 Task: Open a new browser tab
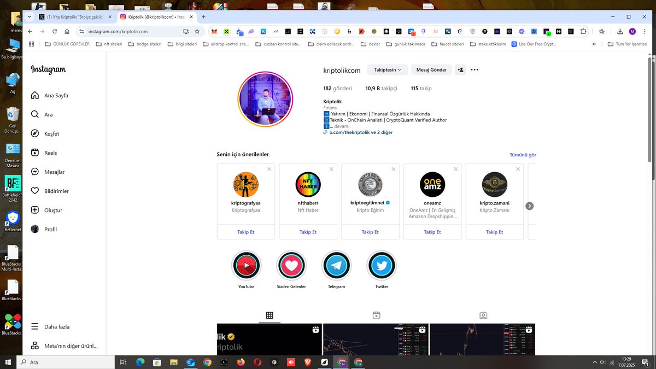tap(203, 17)
